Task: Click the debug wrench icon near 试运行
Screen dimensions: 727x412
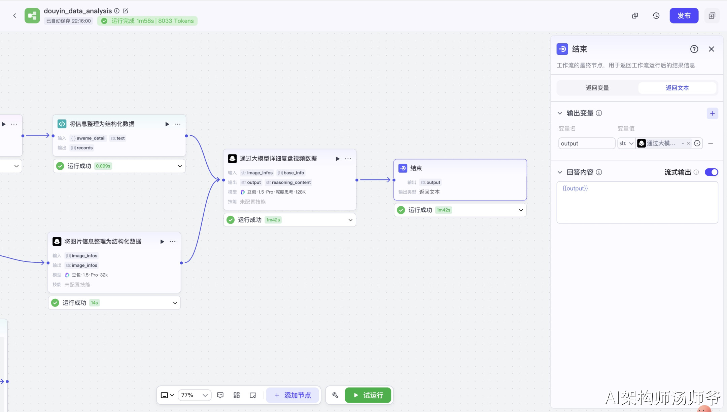Action: click(335, 395)
